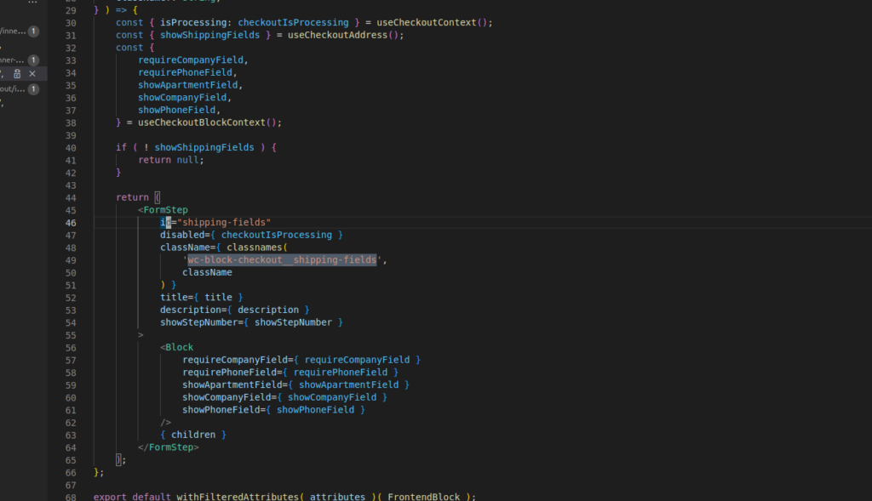Select line number 29 in the gutter

pos(71,9)
